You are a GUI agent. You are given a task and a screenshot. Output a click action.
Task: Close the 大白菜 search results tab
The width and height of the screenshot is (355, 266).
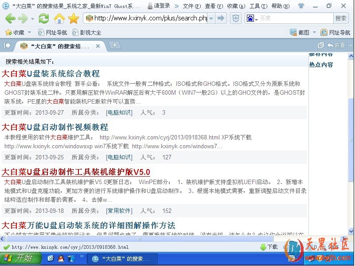pyautogui.click(x=98, y=46)
